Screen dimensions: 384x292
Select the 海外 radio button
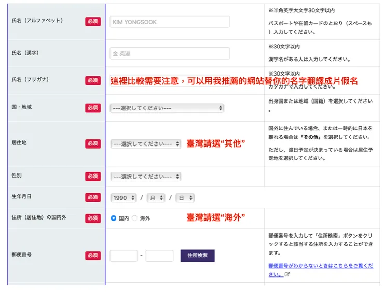[134, 218]
